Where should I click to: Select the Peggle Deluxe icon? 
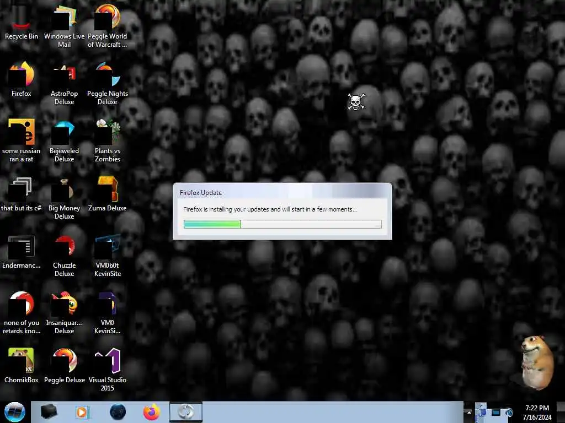tap(64, 366)
